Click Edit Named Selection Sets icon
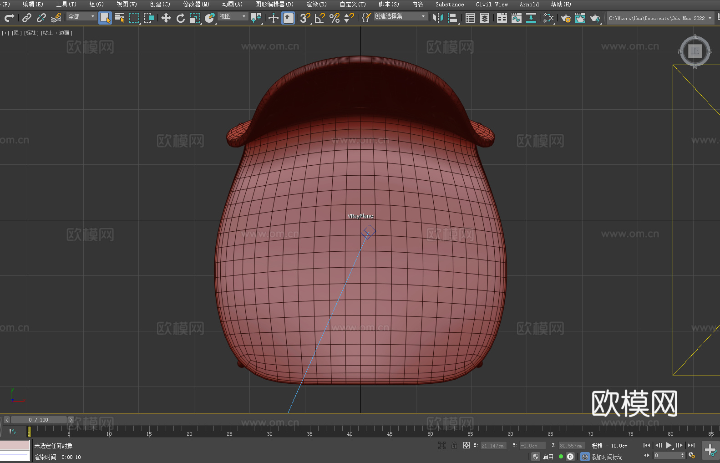The image size is (720, 463). pos(366,18)
